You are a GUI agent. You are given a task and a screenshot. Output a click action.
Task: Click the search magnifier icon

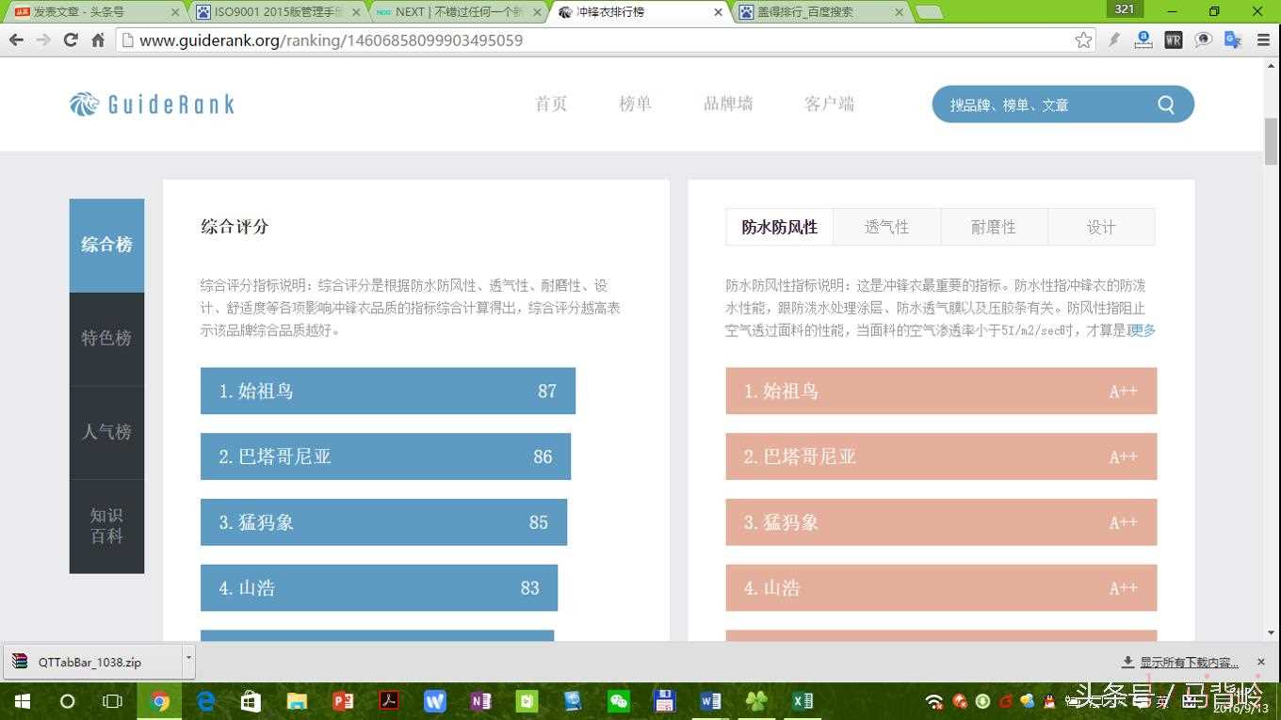1166,104
